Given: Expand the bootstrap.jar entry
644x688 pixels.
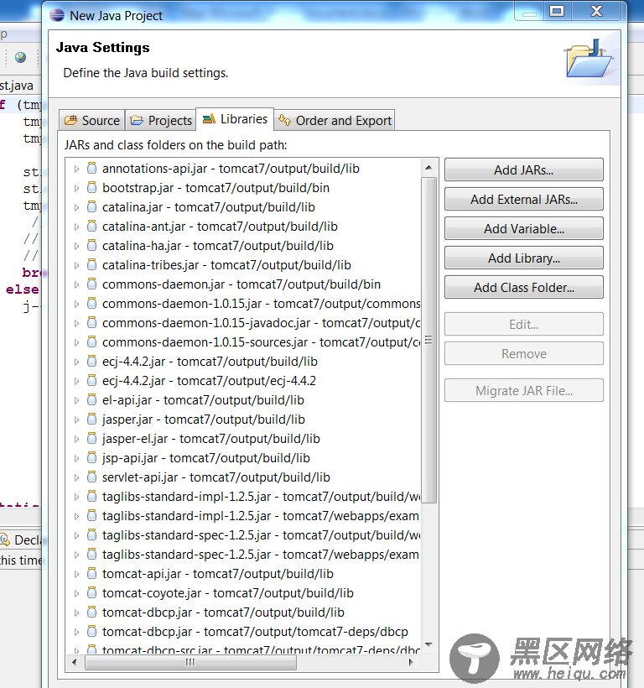Looking at the screenshot, I should click(x=76, y=188).
